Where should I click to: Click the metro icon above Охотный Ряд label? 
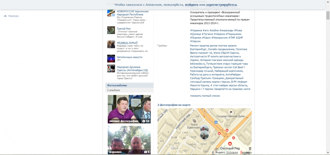pyautogui.click(x=230, y=143)
